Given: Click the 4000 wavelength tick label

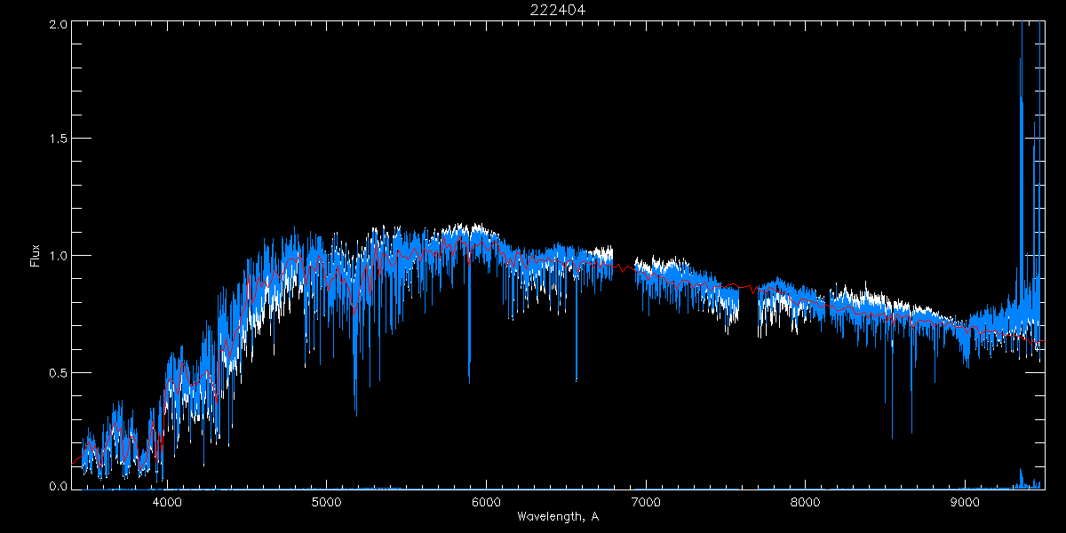Looking at the screenshot, I should coord(167,502).
